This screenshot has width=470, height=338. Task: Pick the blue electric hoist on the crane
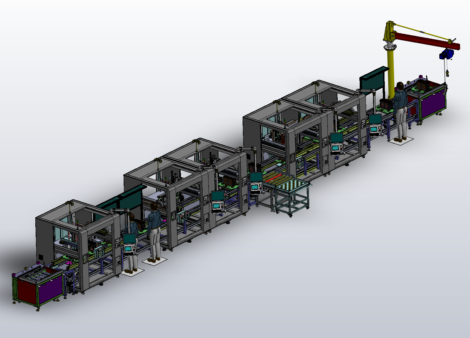[446, 54]
